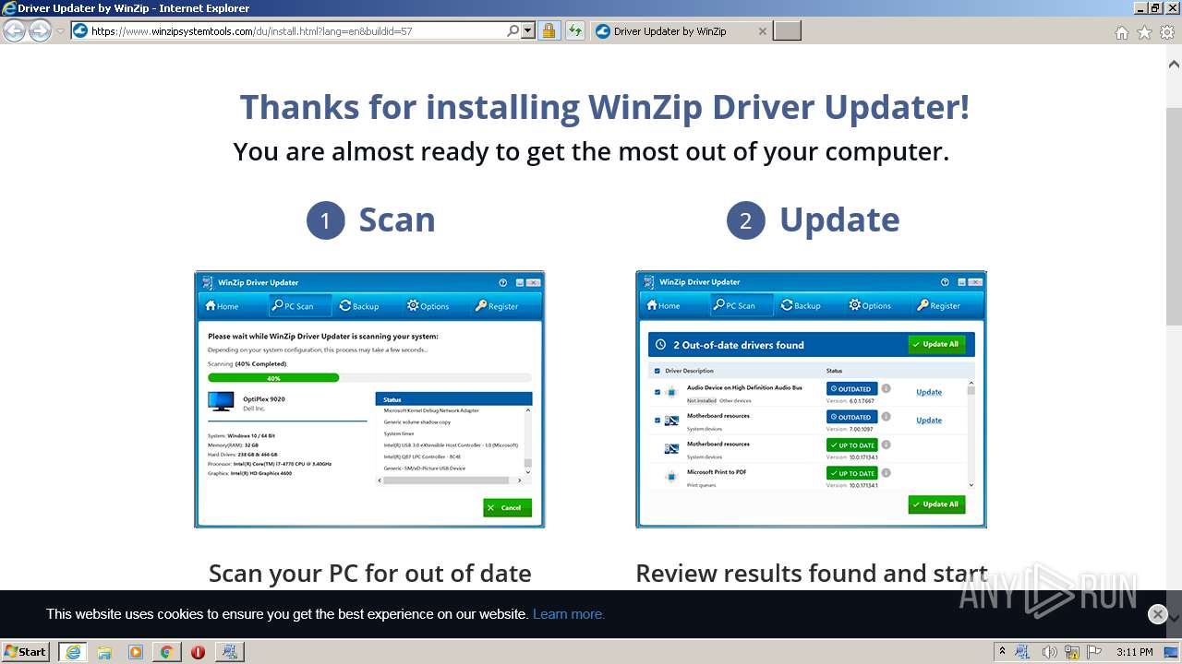Click the bottom Update All button

(x=936, y=504)
